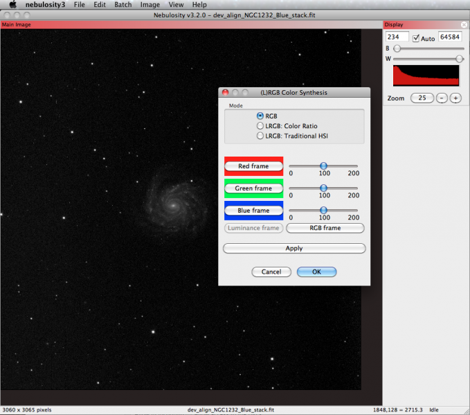Click the Green frame button

[253, 188]
